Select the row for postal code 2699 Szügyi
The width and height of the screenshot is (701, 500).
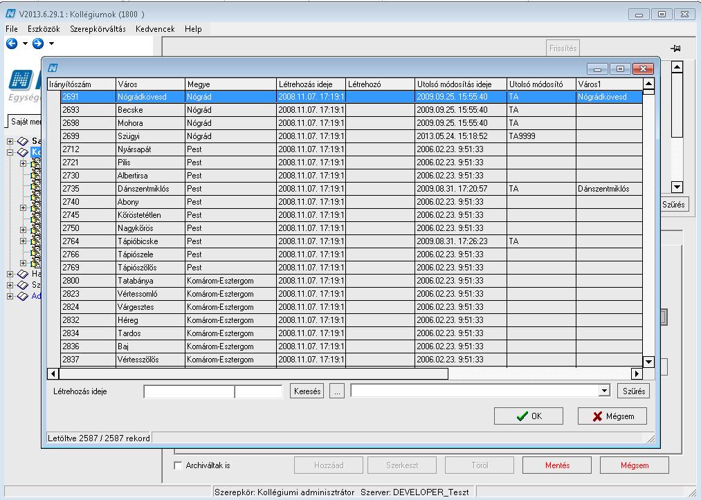coord(352,136)
